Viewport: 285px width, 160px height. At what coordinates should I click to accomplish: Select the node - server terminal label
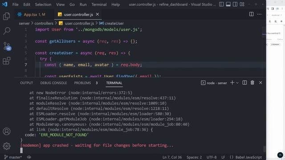[x=214, y=83]
